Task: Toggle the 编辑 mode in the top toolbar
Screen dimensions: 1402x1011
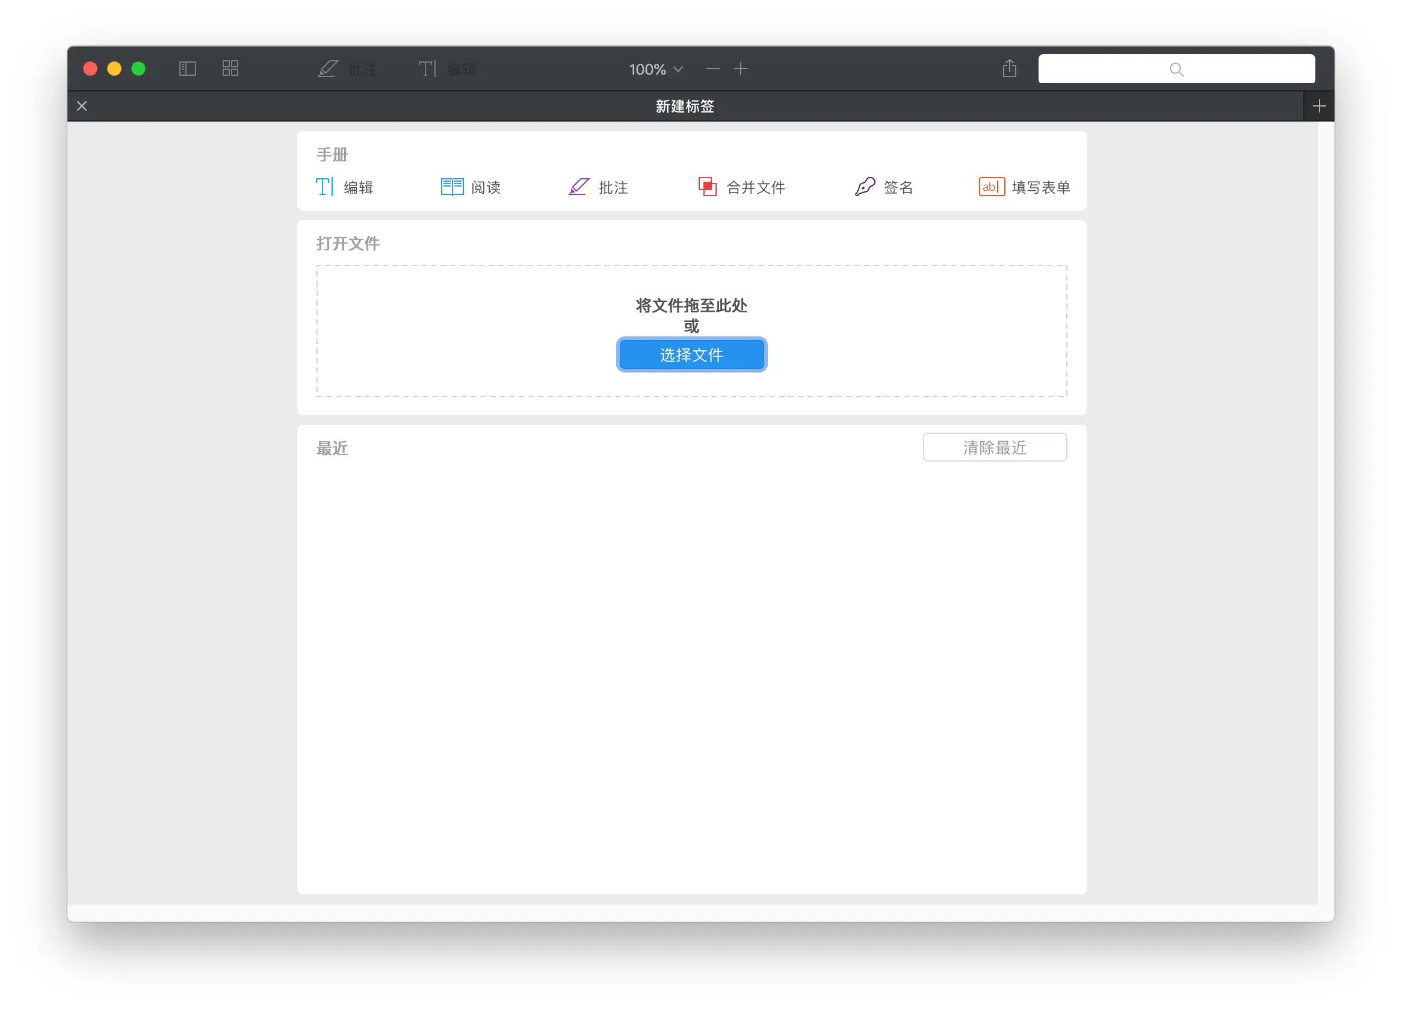Action: pos(447,69)
